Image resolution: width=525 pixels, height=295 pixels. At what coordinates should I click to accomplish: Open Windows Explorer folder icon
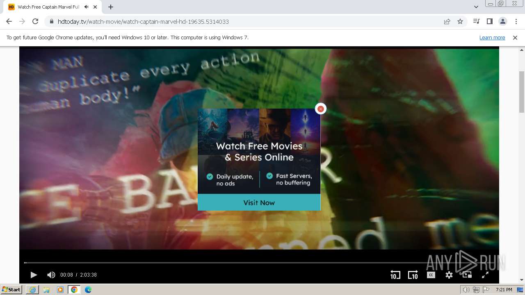click(46, 289)
